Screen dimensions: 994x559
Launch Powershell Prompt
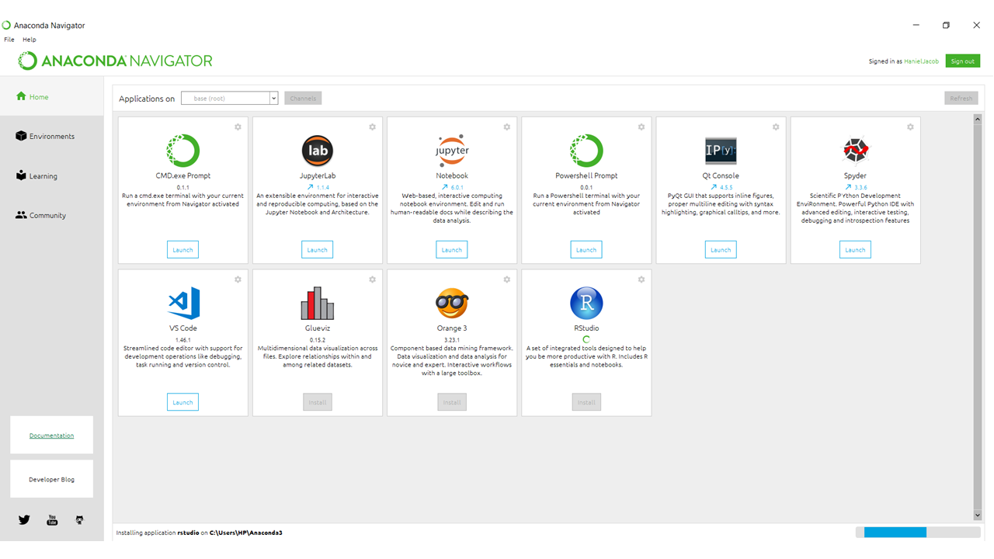point(586,250)
